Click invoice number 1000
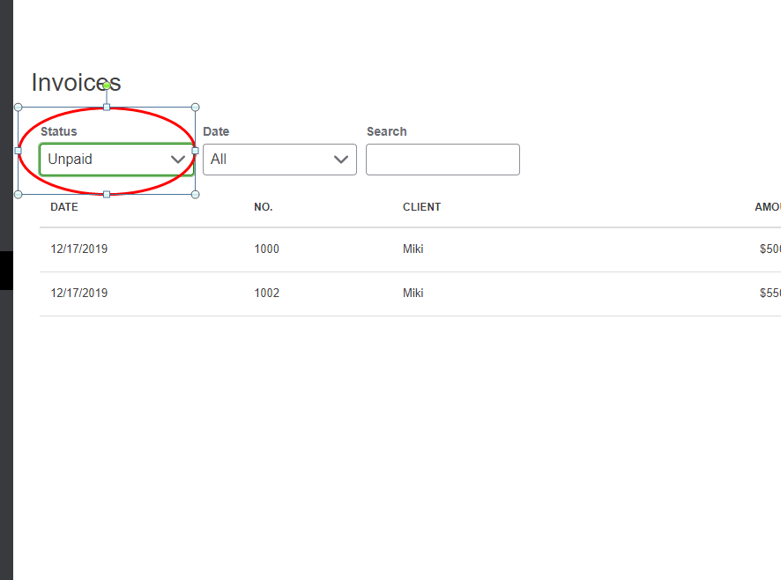781x580 pixels. 266,249
